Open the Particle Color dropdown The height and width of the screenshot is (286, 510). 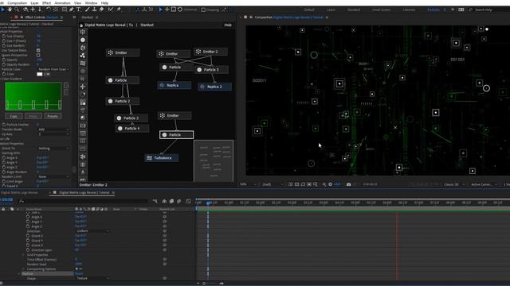coord(53,69)
